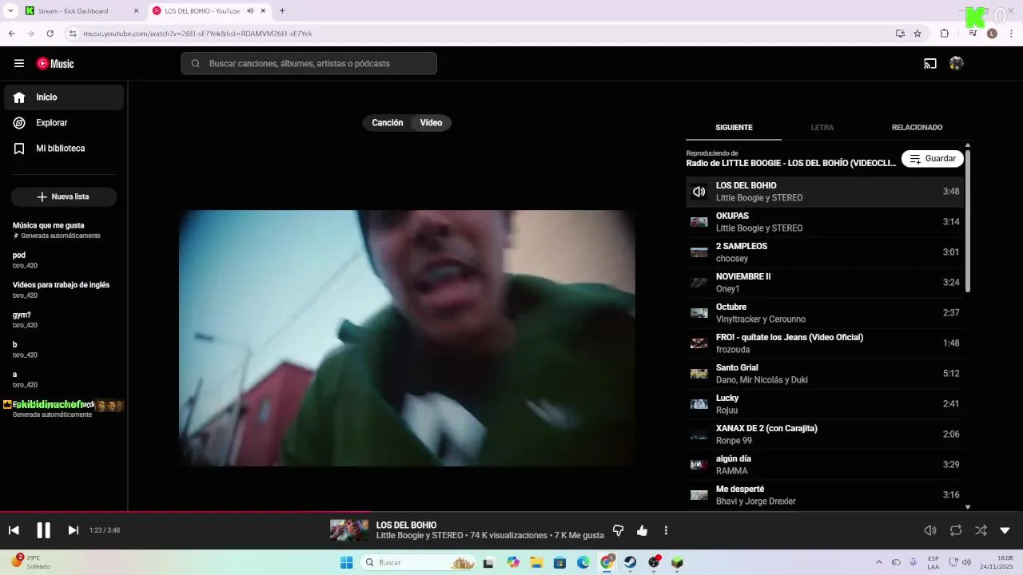Open Steam from the taskbar
The height and width of the screenshot is (575, 1023).
tap(630, 563)
